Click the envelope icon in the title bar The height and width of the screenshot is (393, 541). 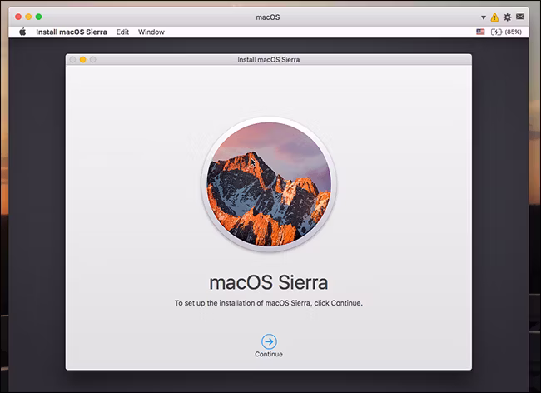pos(520,17)
